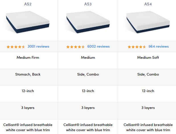176x134 pixels.
Task: Click the AS2 mattress image
Action: [28, 22]
